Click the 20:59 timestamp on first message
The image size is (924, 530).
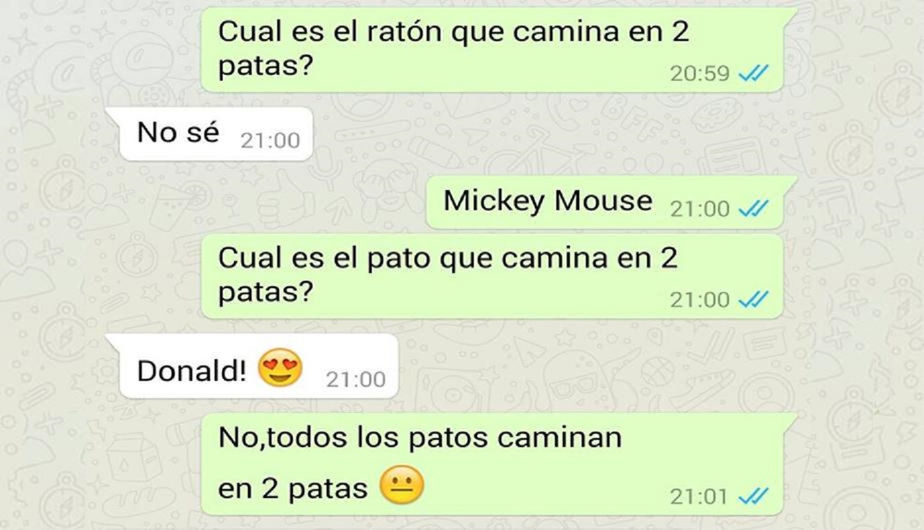coord(699,74)
